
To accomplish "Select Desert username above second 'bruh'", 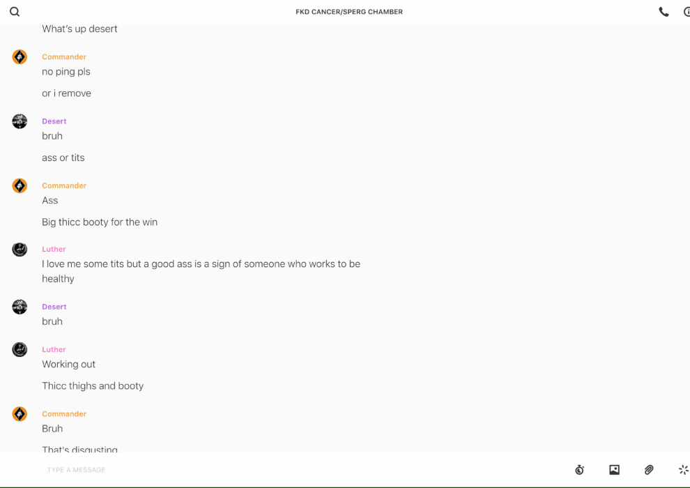I will [54, 307].
